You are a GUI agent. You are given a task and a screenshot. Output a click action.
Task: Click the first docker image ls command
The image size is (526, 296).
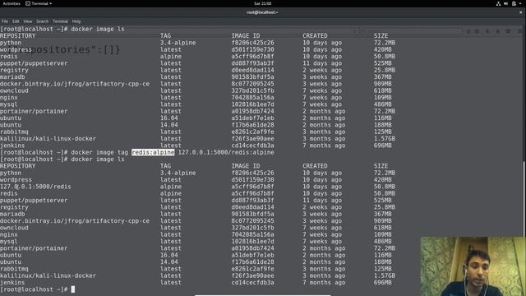[x=98, y=30]
